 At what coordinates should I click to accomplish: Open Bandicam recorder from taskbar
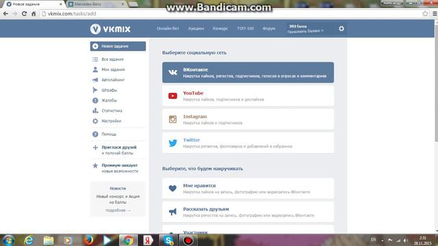point(188,240)
